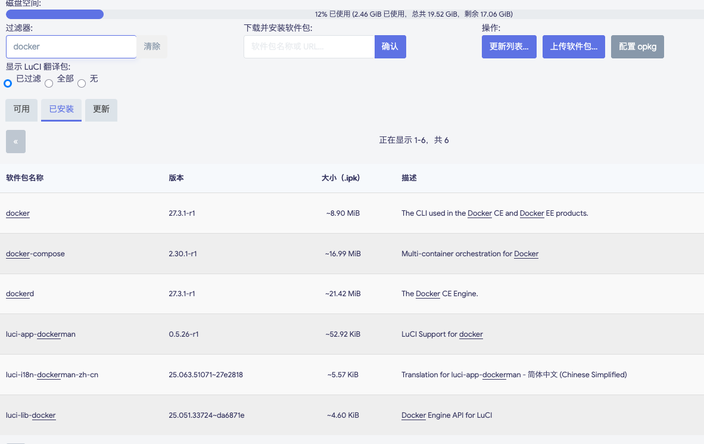Click the 描述 column header
This screenshot has height=444, width=704.
tap(409, 178)
